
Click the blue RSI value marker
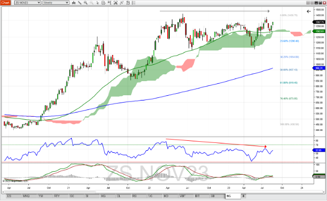[x=319, y=150]
